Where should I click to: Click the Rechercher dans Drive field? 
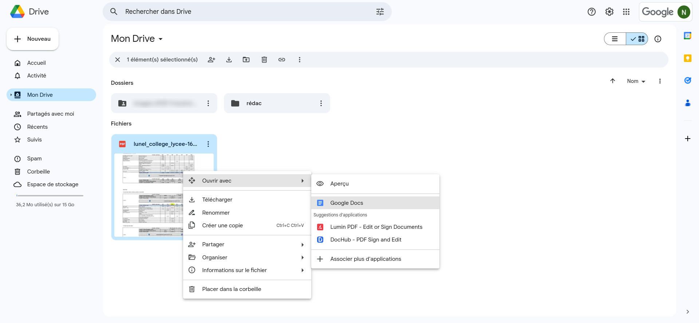click(247, 12)
